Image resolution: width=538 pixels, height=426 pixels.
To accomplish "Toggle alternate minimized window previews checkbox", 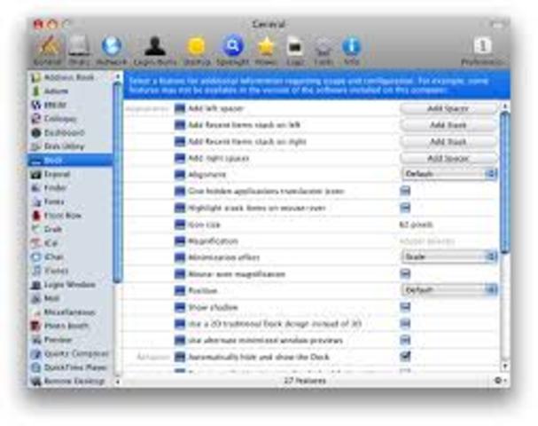I will coord(405,340).
